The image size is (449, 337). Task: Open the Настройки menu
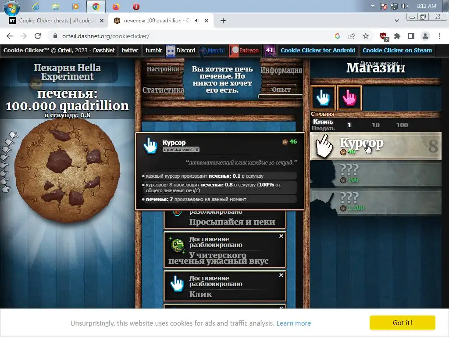(x=163, y=69)
